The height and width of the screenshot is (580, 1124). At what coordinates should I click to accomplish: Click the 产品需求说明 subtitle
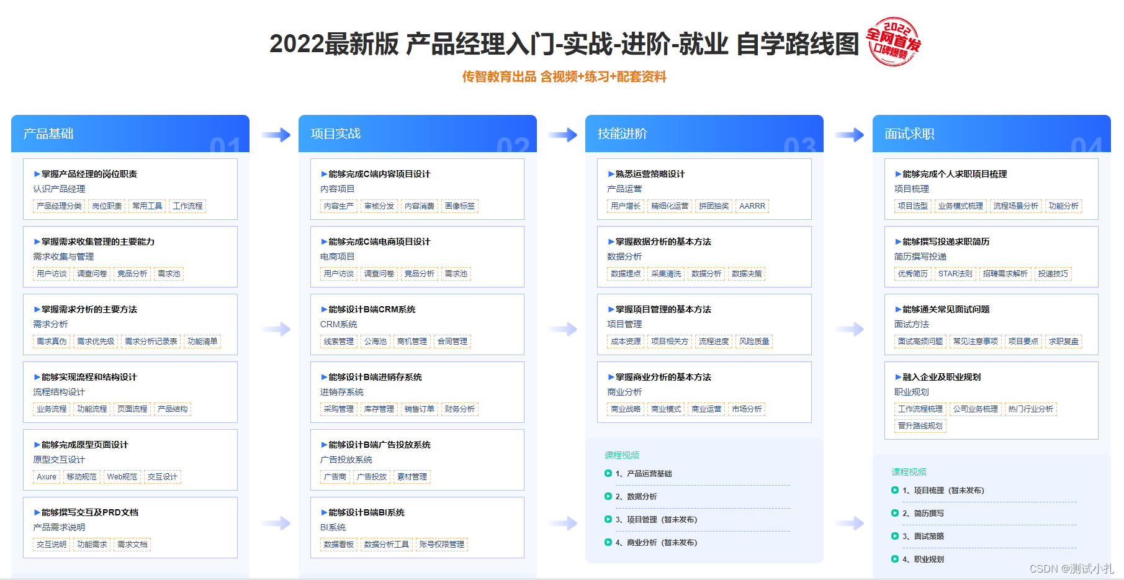point(59,527)
